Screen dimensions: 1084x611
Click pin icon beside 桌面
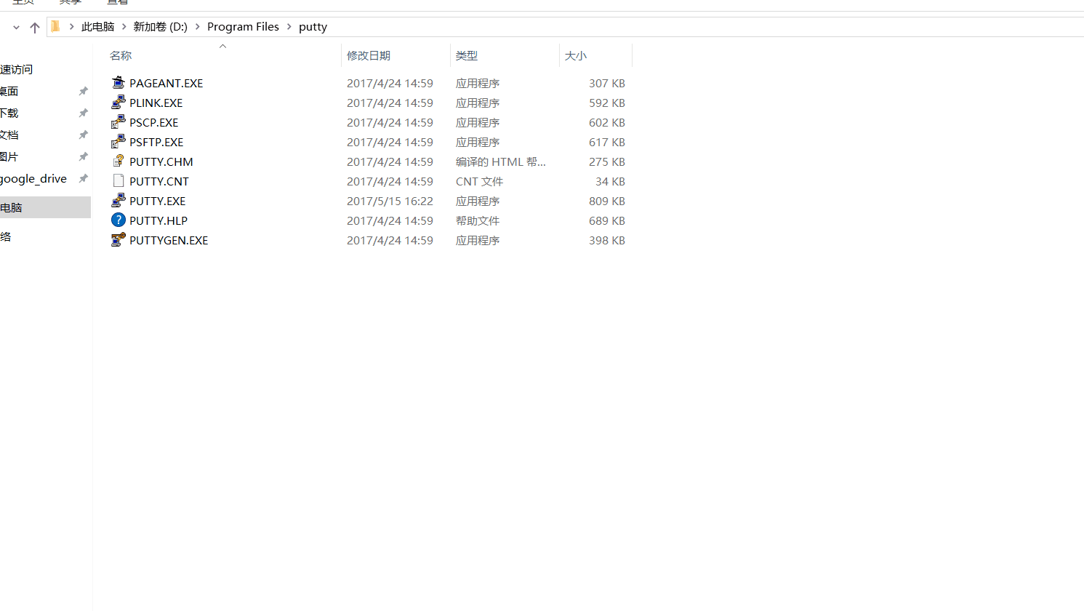point(83,91)
